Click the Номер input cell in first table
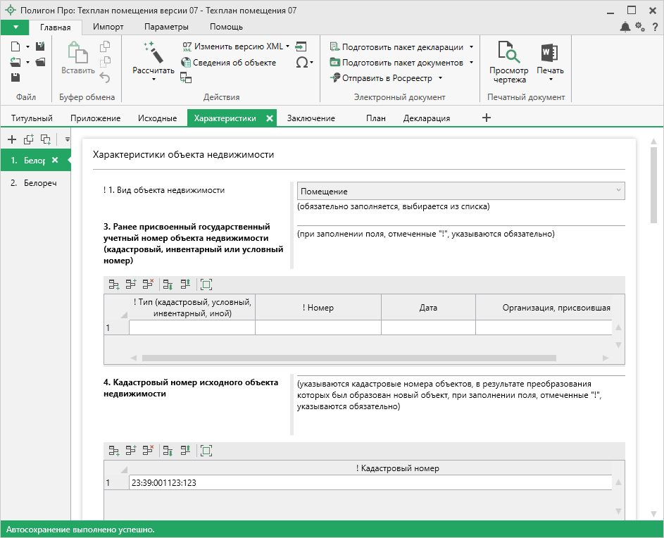The image size is (664, 538). coord(318,327)
